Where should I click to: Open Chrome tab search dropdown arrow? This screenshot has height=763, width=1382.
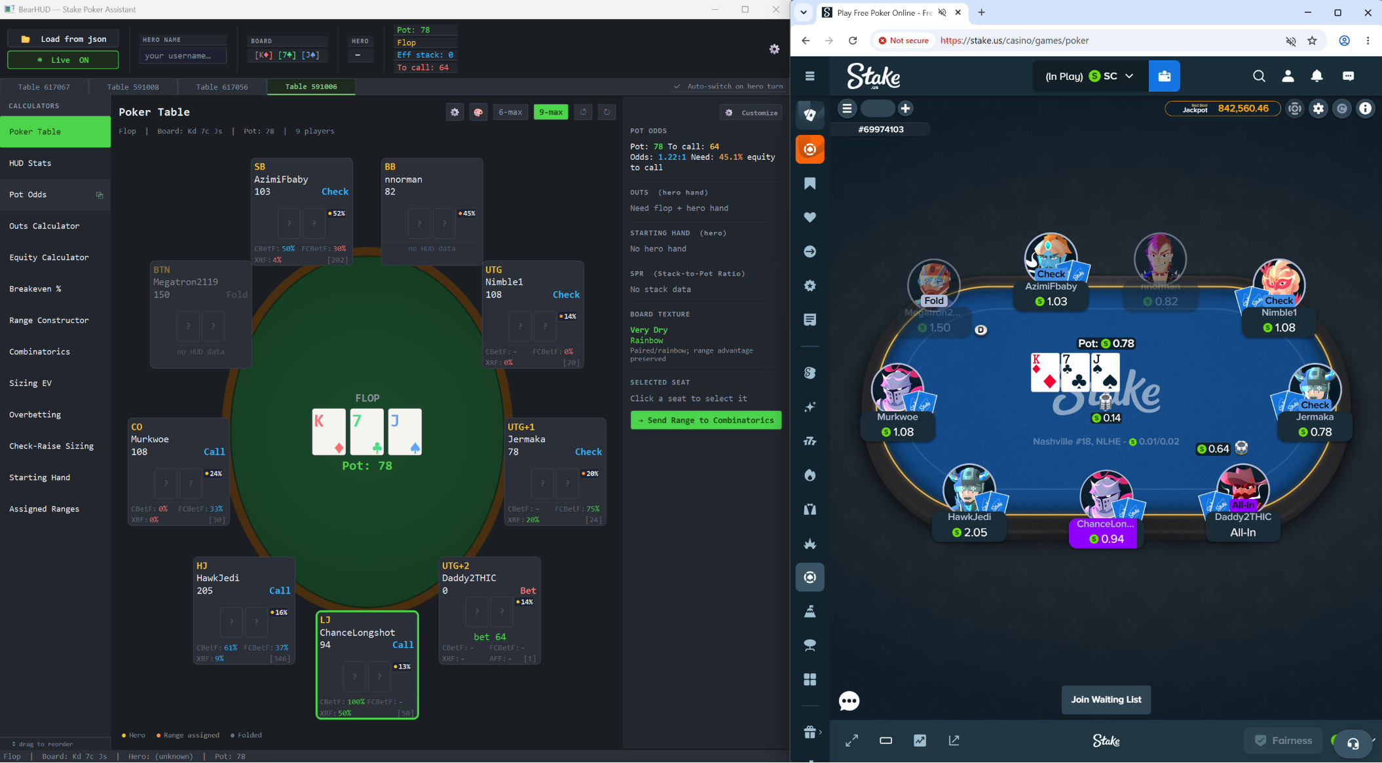pyautogui.click(x=804, y=12)
